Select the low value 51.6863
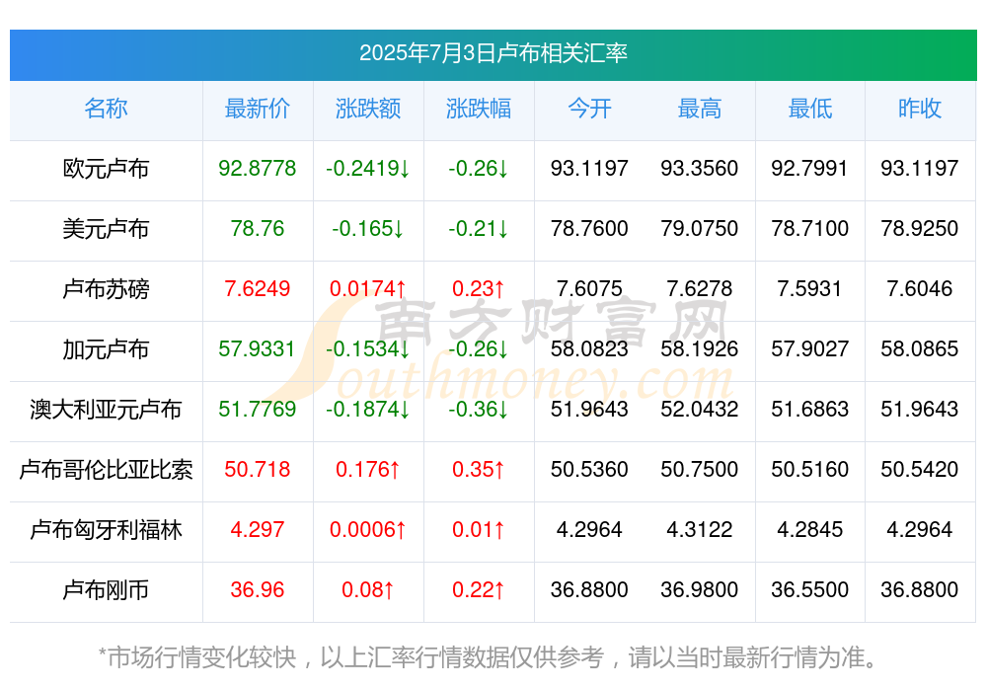Viewport: 987px width, 689px height. coord(810,410)
